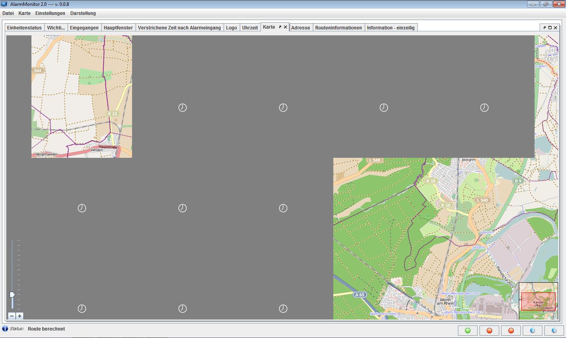Screen dimensions: 566x338
Task: Switch to the Einheitenstatus tab
Action: (24, 28)
